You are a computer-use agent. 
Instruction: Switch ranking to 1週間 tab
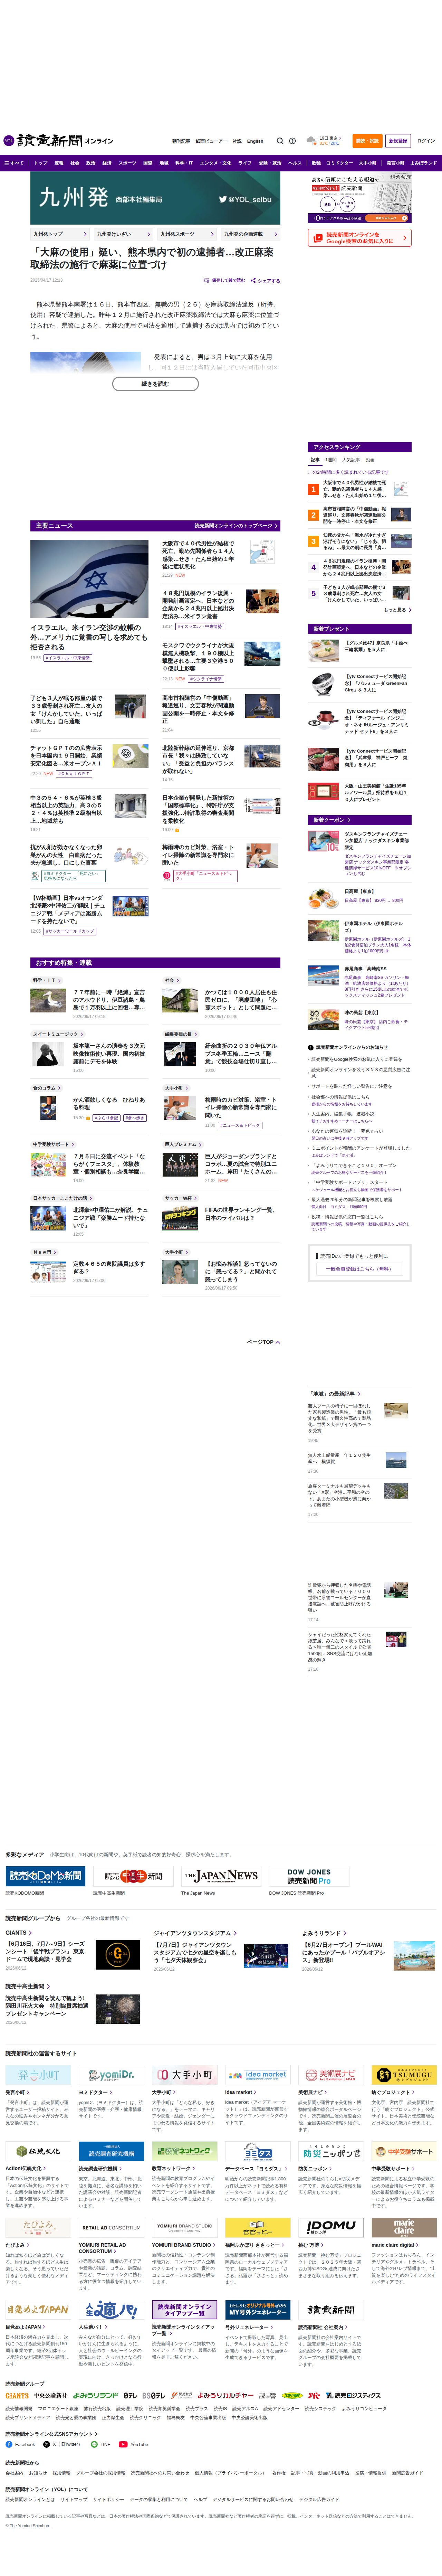tap(331, 460)
